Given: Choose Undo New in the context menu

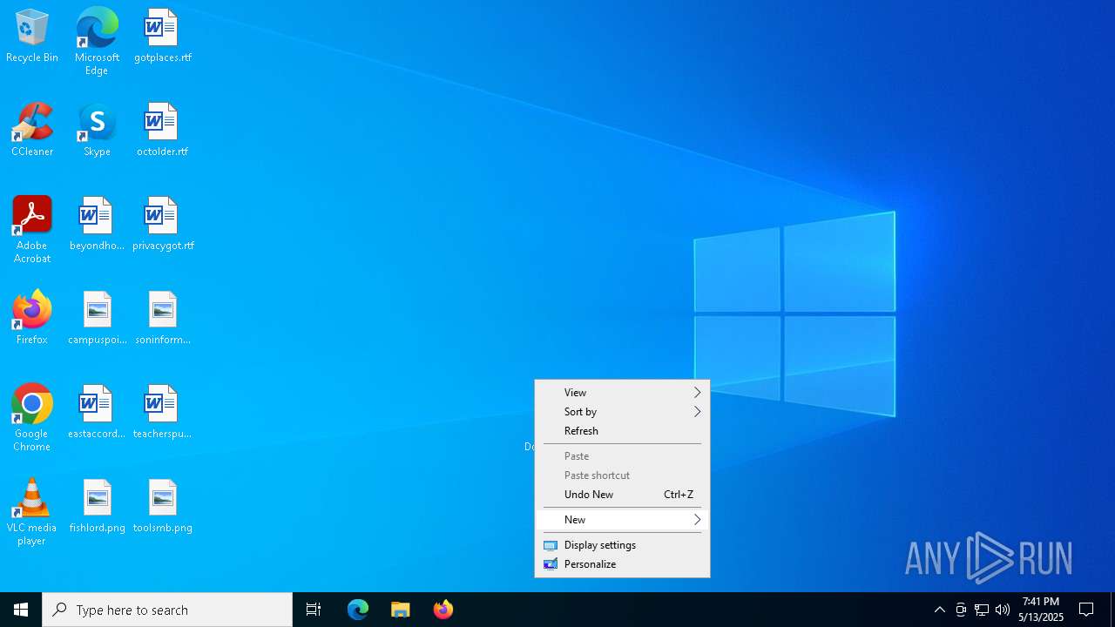Looking at the screenshot, I should (x=622, y=495).
